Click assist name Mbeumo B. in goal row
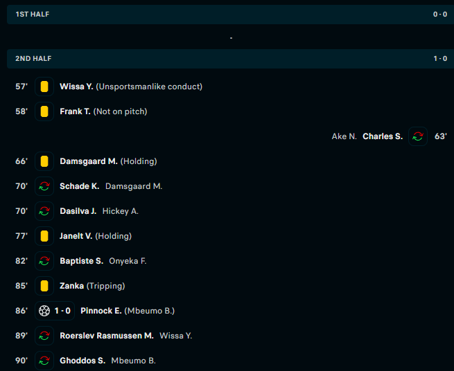The height and width of the screenshot is (371, 454). click(149, 311)
